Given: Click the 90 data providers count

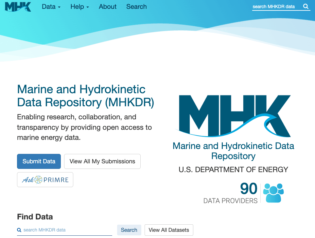Looking at the screenshot, I should coord(249,188).
